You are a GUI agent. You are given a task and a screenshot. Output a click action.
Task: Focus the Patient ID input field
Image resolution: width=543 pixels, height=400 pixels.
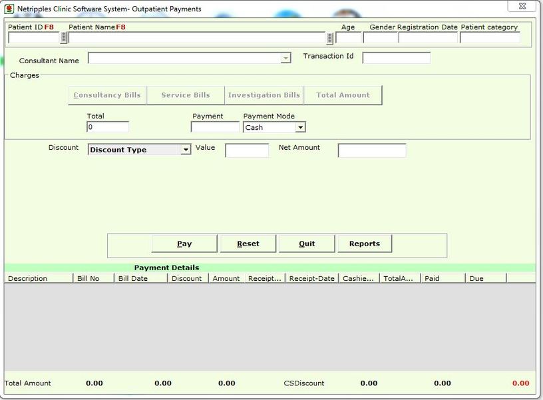tap(34, 38)
